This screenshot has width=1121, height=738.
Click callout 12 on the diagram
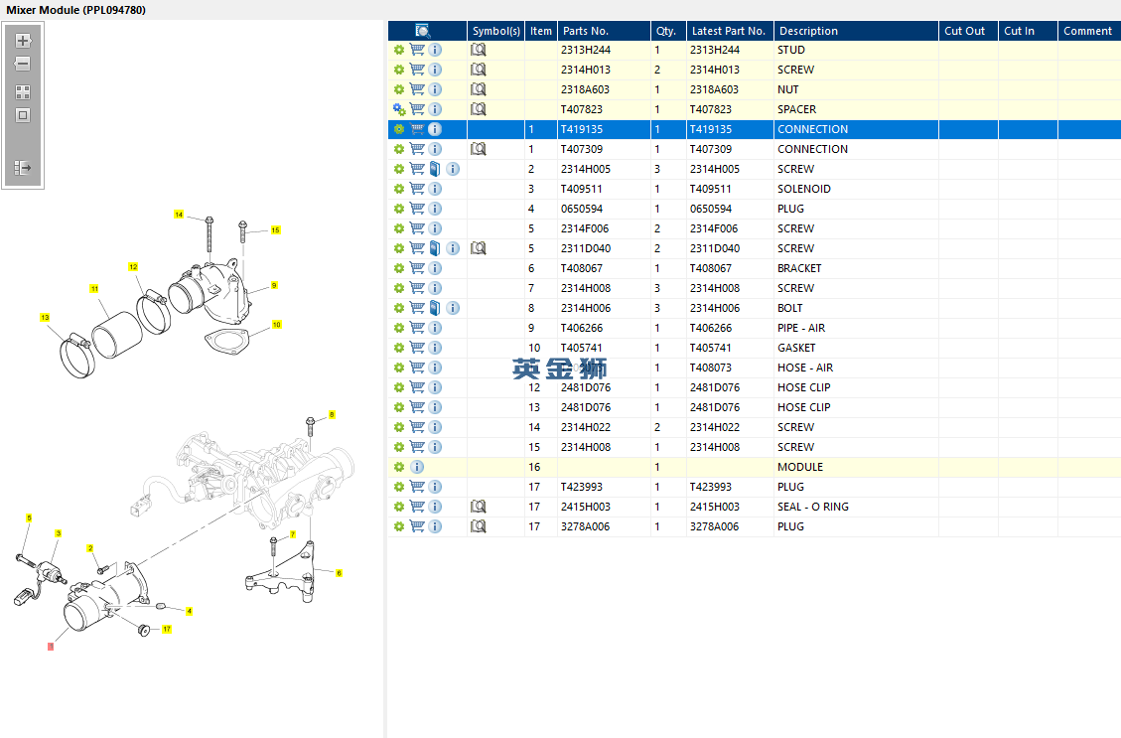133,267
